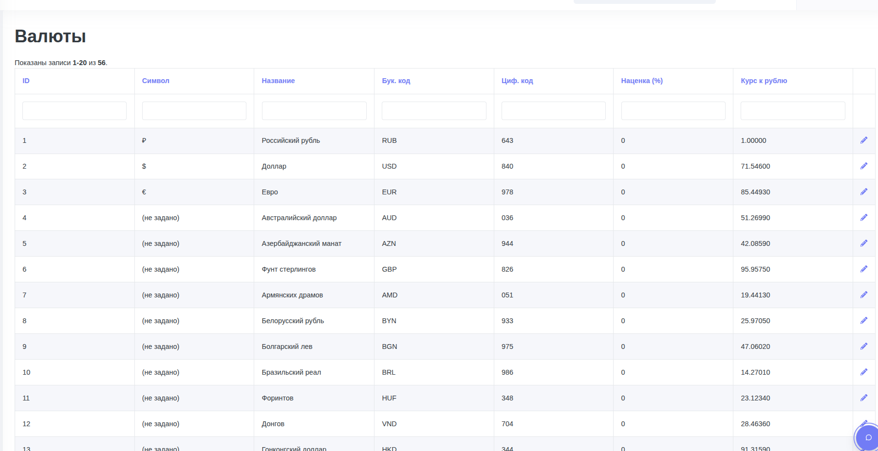Click numeric code 933

coord(507,321)
